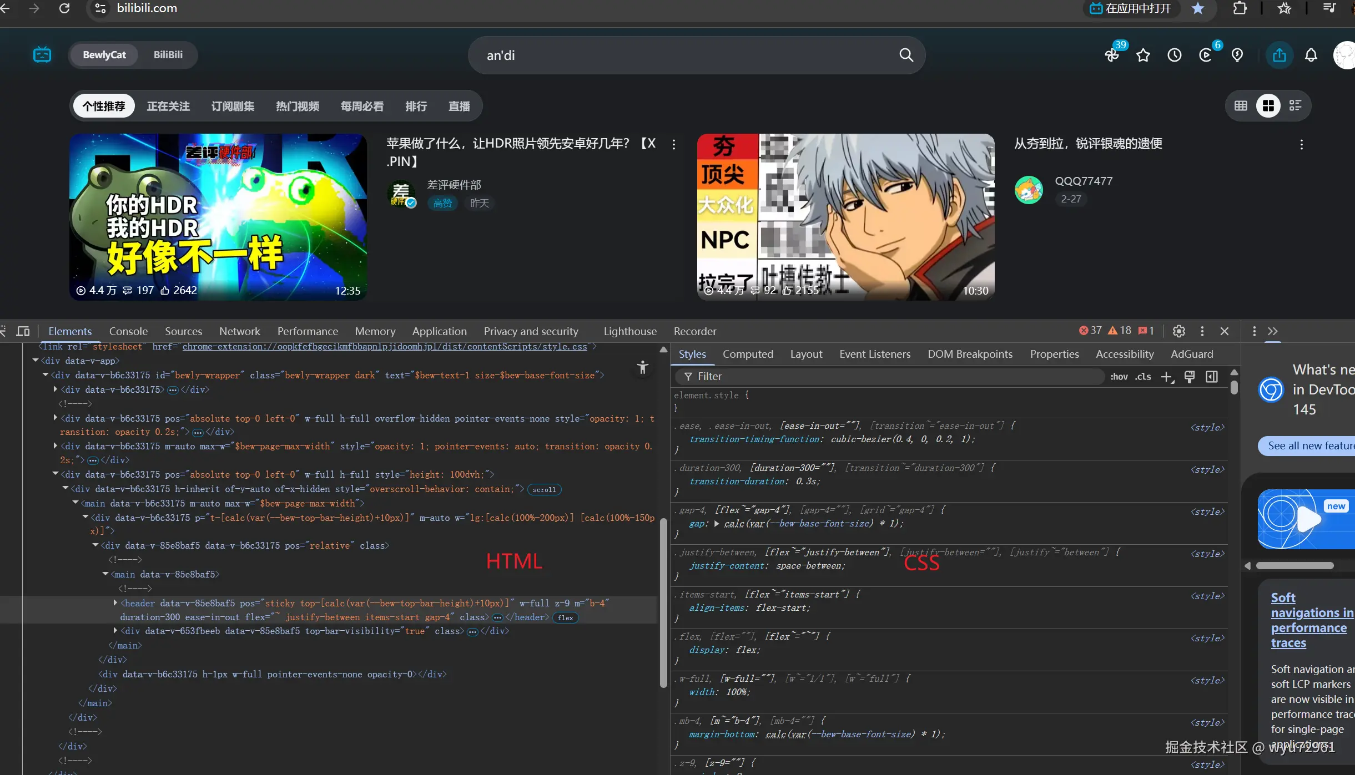
Task: Expand the header data-v-85e8baf5 node
Action: [115, 602]
